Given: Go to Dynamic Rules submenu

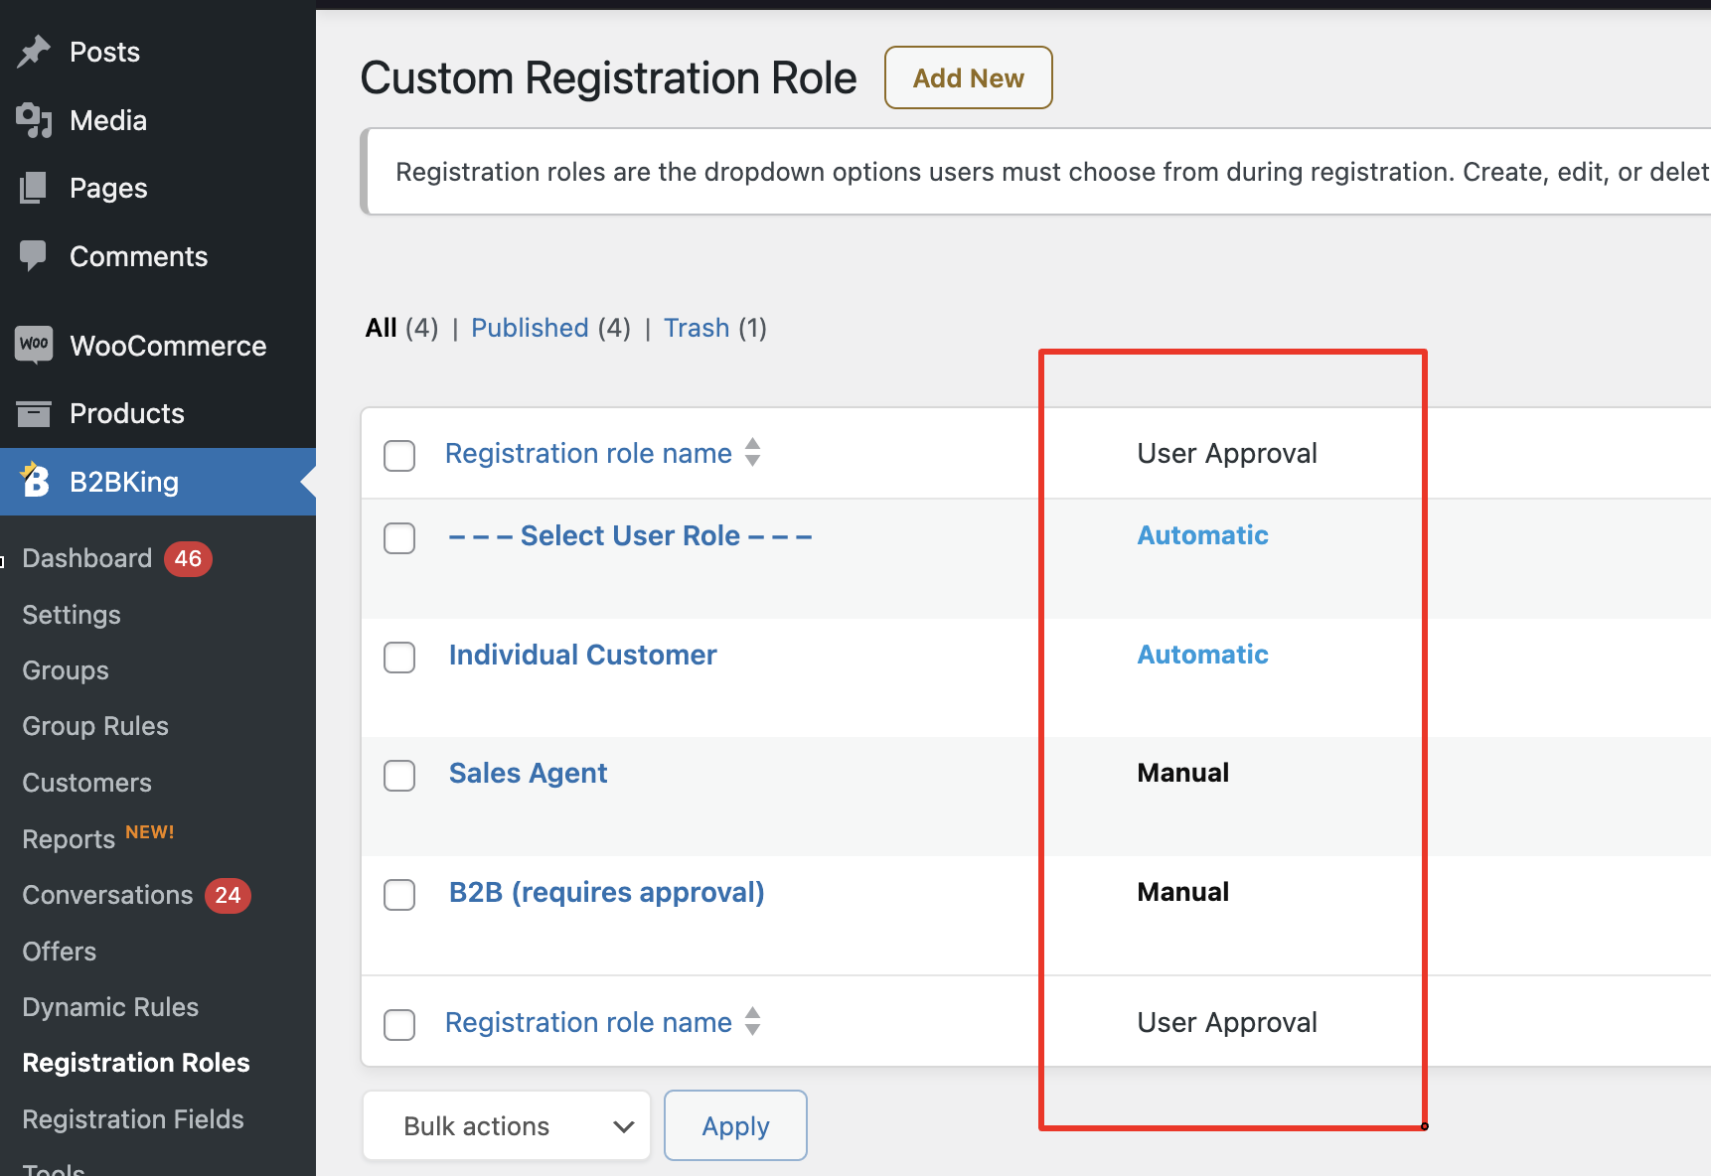Looking at the screenshot, I should click(110, 1007).
